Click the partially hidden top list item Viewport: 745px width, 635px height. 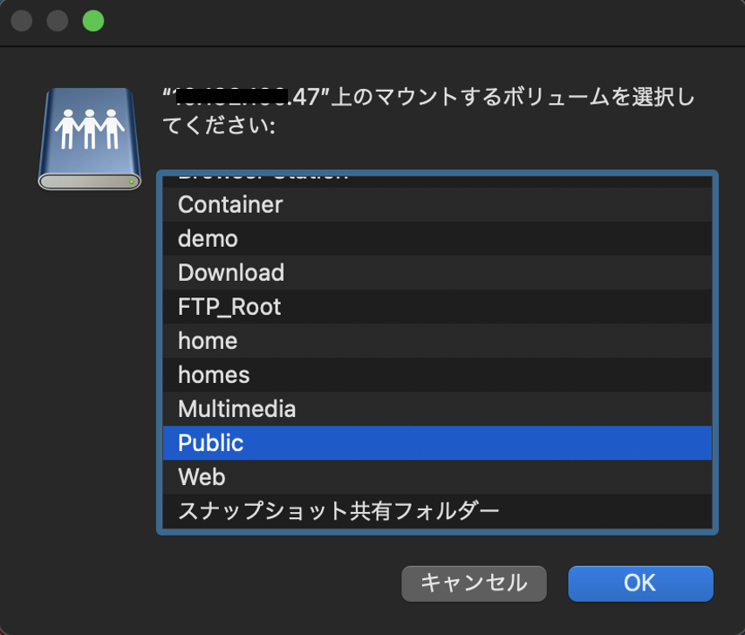pyautogui.click(x=262, y=177)
